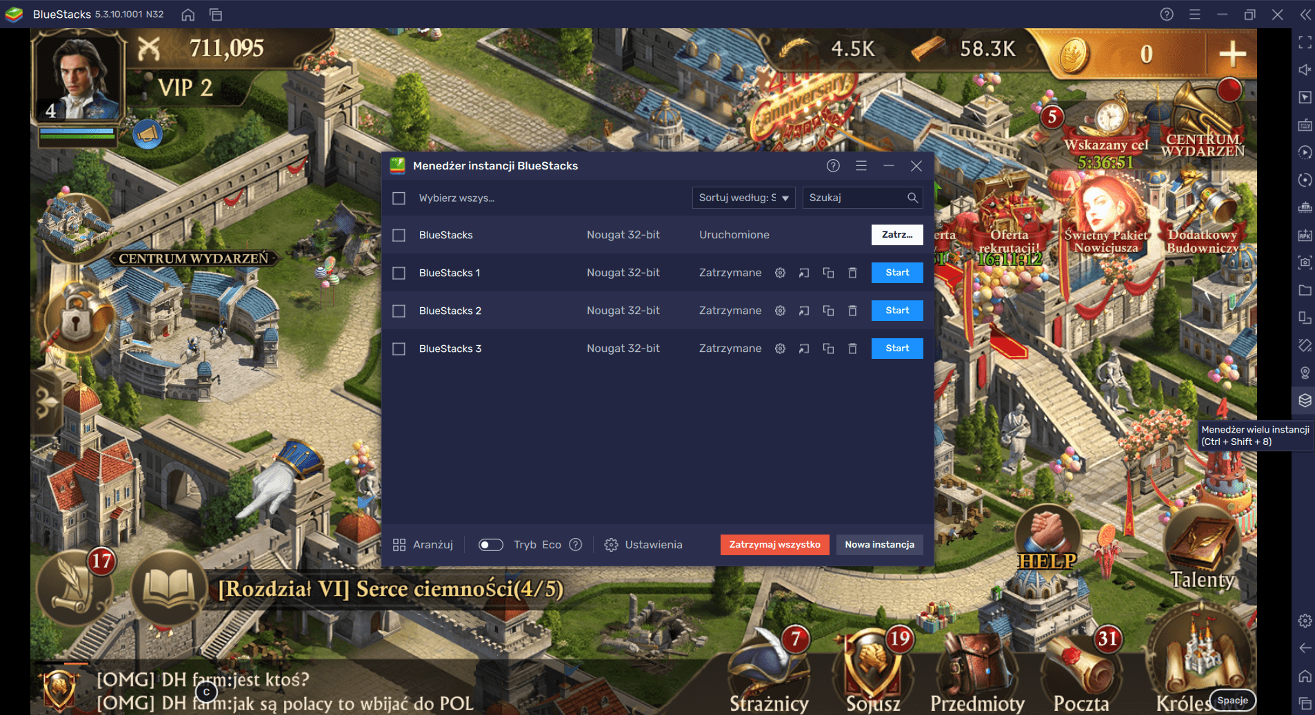
Task: Open Wskazany cel timer icon in game
Action: [x=1106, y=131]
